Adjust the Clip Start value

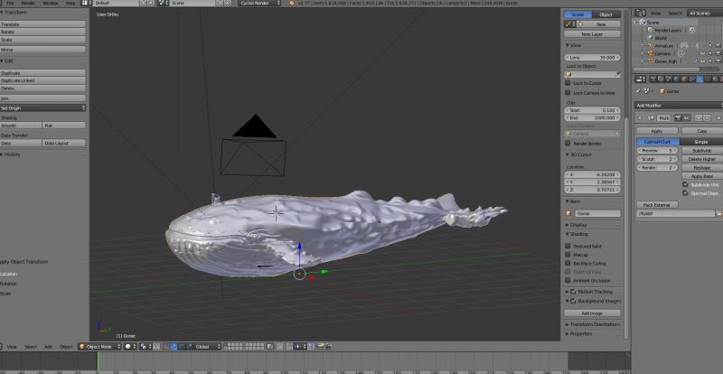[593, 110]
